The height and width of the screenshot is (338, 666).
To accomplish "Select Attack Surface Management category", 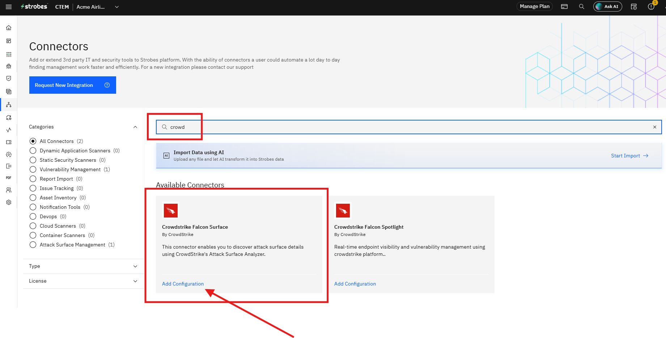I will (x=33, y=245).
